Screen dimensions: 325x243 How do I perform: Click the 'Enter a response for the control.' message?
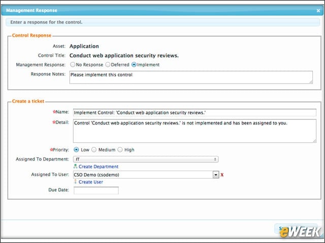46,22
